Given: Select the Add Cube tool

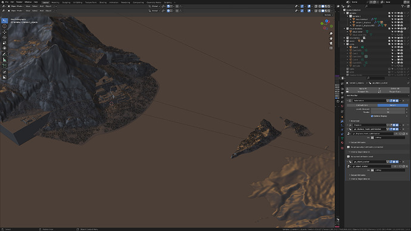Looking at the screenshot, I should (4, 65).
